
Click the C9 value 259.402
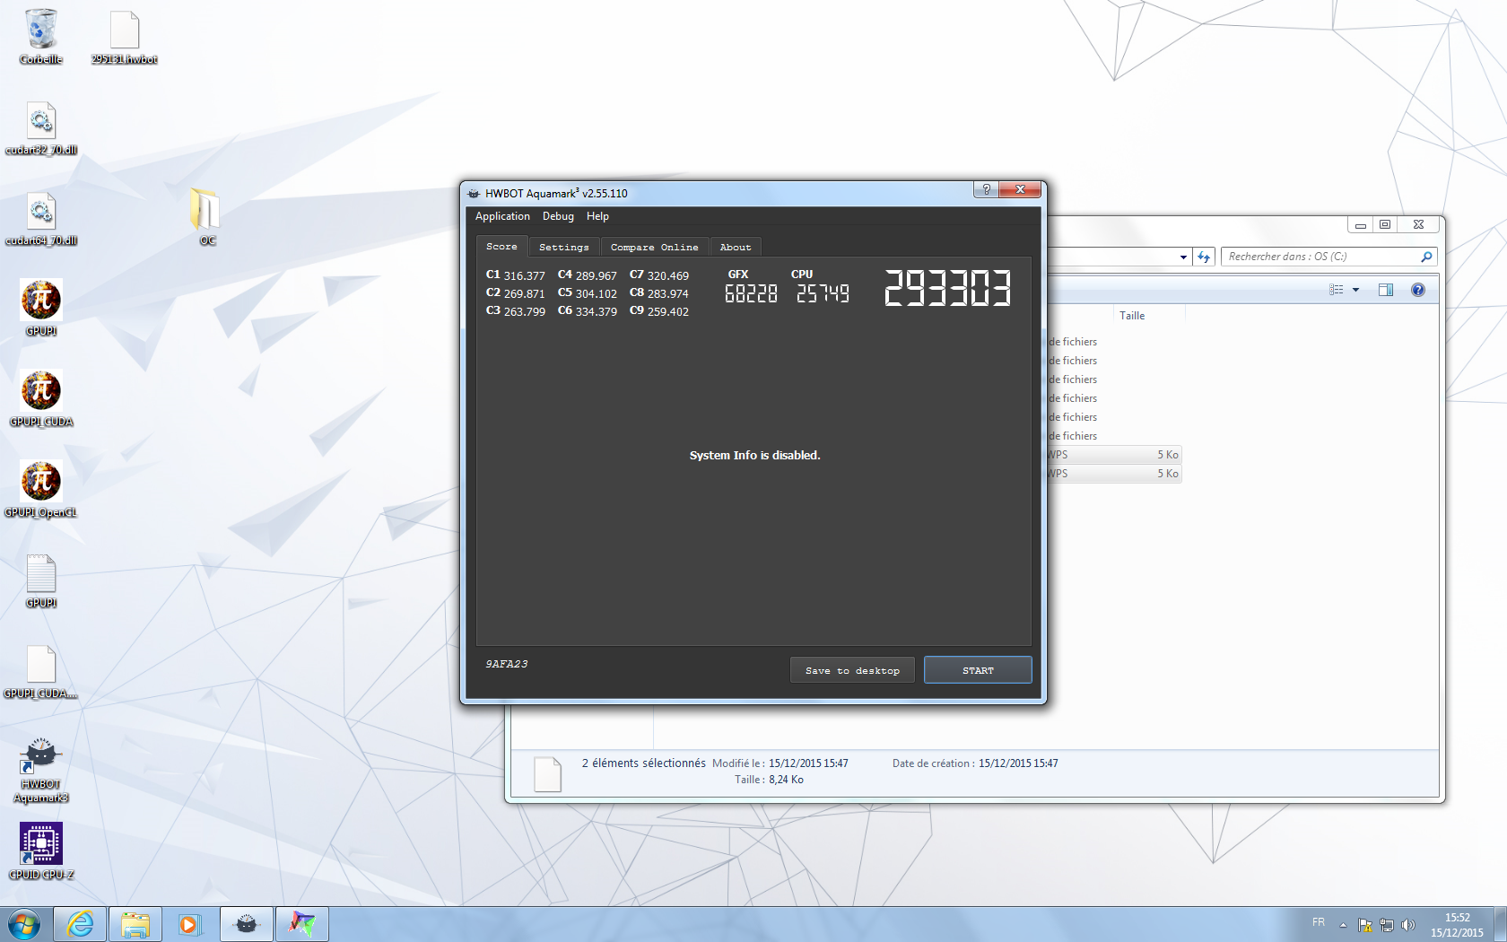(668, 312)
